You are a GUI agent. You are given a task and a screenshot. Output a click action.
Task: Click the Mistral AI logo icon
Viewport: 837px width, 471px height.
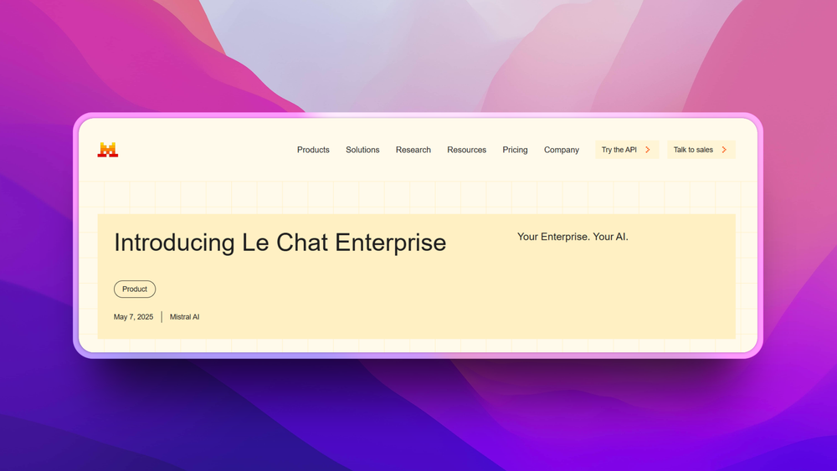click(108, 150)
